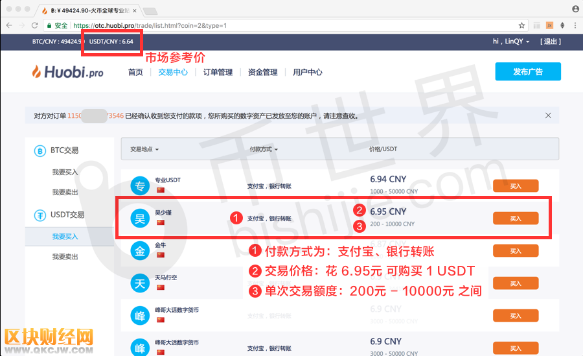Screen dimensions: 583x356
Task: Select 我要买入 under USDT交易
Action: tap(65, 237)
